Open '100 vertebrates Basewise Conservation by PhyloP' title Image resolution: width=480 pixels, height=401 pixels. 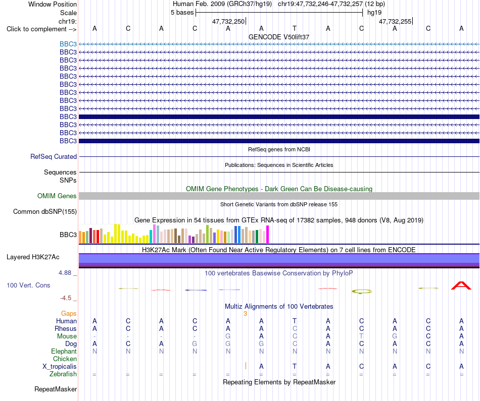[x=279, y=273]
